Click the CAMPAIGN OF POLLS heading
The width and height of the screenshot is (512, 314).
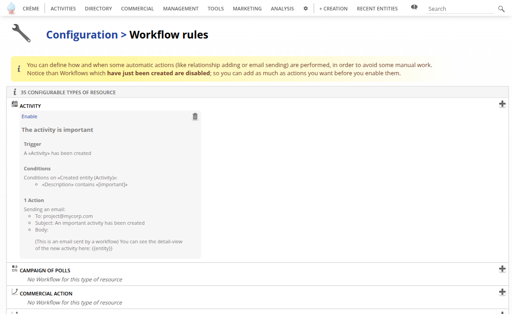[45, 271]
